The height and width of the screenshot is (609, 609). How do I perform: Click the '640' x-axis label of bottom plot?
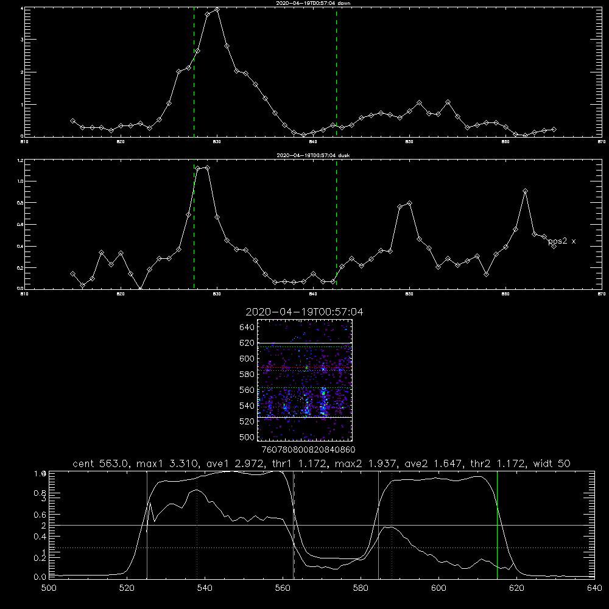tap(594, 588)
